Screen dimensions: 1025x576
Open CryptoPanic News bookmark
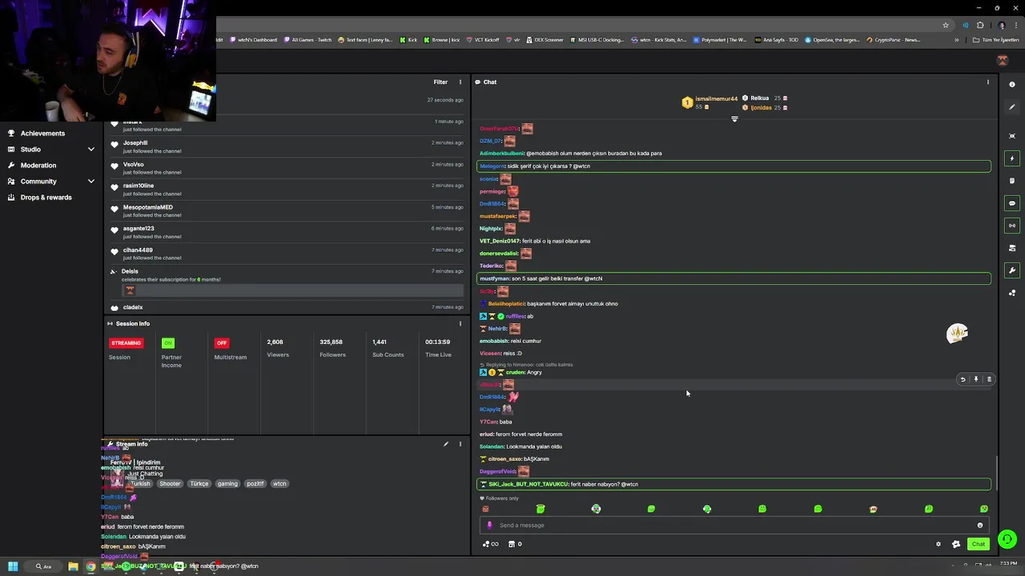(893, 39)
